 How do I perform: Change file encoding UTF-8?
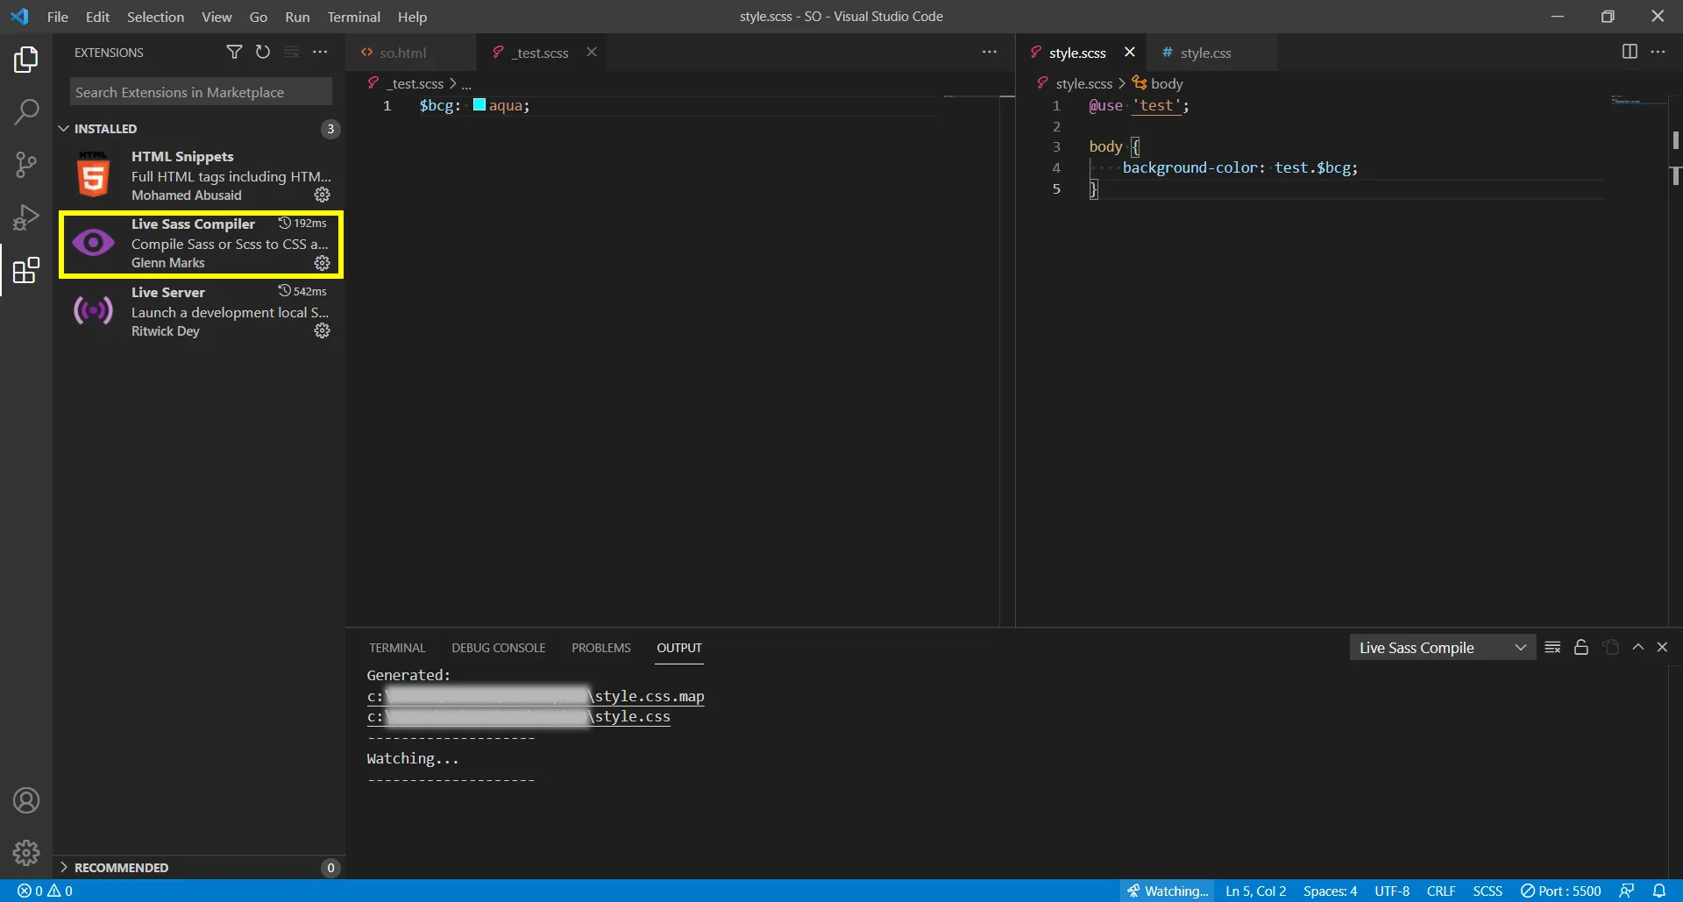[1392, 891]
